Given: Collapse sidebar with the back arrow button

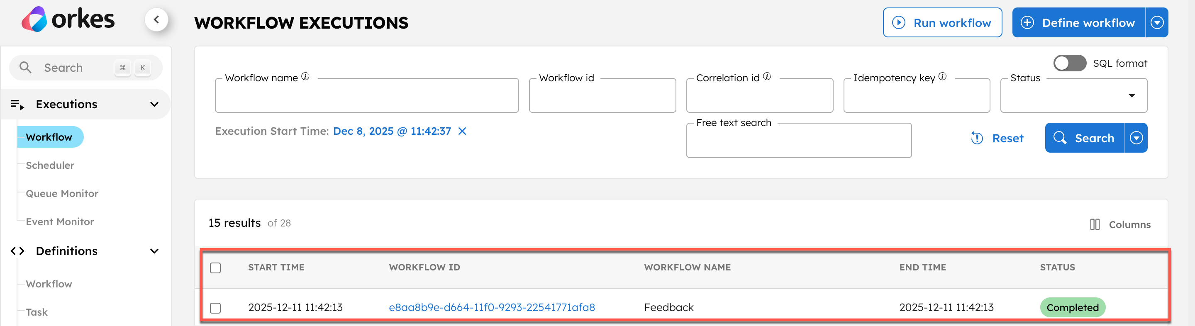Looking at the screenshot, I should click(x=156, y=19).
